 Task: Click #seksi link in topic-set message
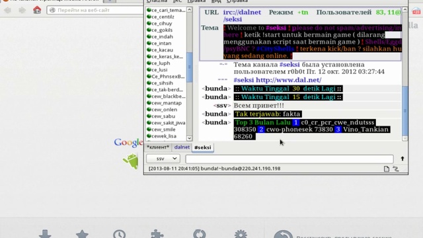coord(289,65)
